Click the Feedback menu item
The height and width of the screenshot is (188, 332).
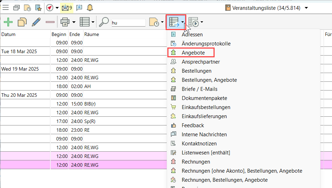[x=193, y=125]
